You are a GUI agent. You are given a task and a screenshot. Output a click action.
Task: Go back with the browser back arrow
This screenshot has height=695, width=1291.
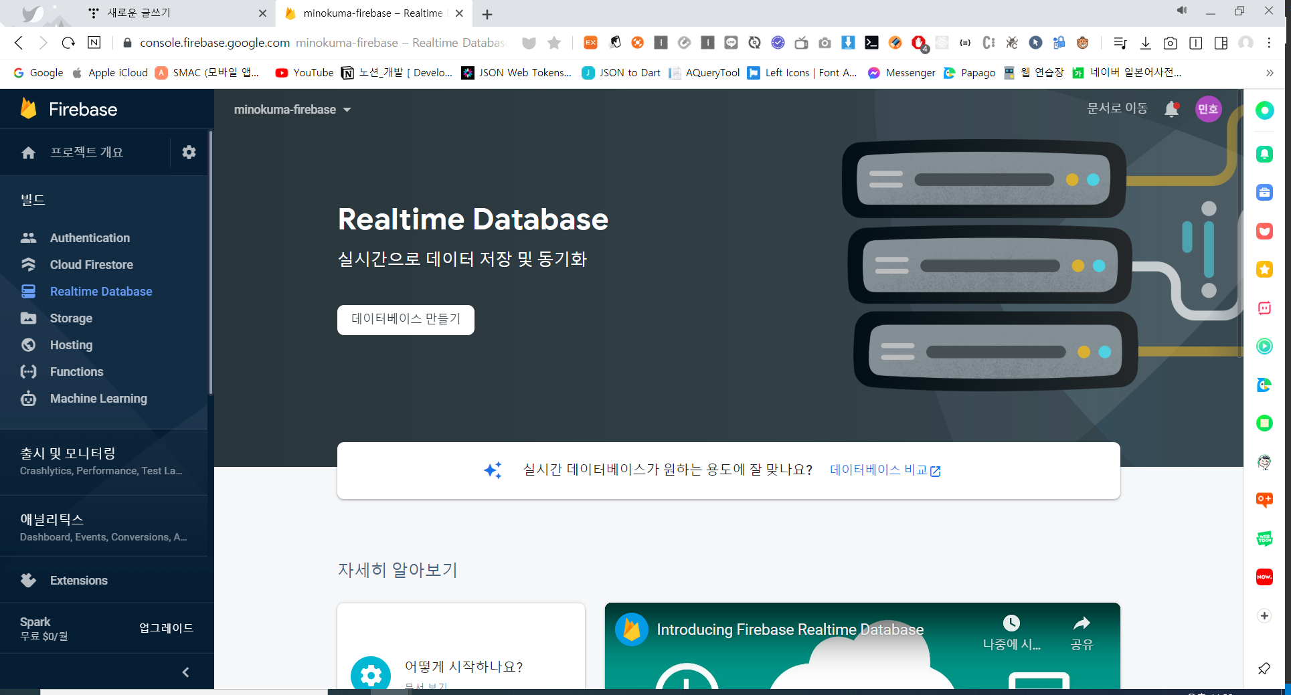[19, 43]
